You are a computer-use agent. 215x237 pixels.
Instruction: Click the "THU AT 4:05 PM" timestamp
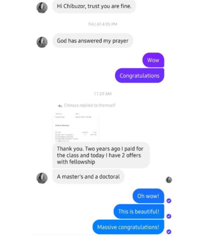pyautogui.click(x=103, y=24)
